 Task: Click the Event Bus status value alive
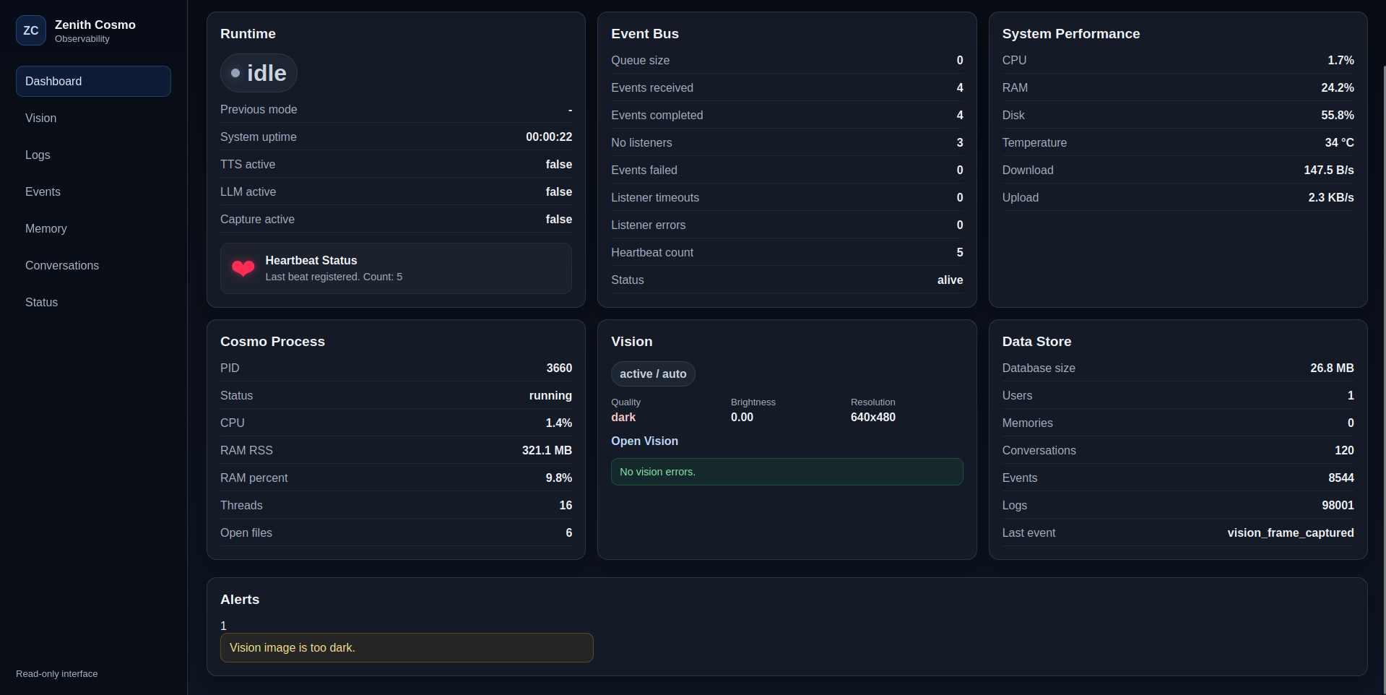[950, 280]
